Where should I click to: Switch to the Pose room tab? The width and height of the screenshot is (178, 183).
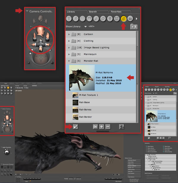[6, 83]
